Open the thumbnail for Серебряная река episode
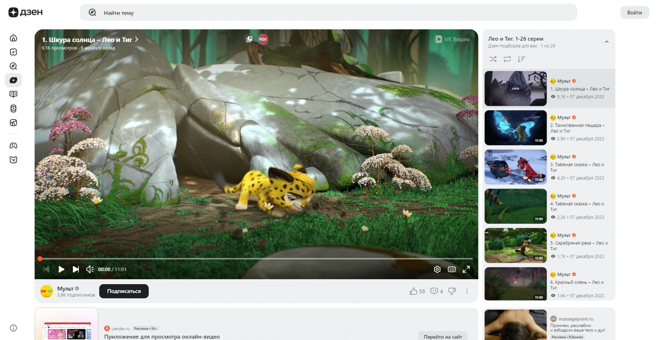 pos(516,246)
